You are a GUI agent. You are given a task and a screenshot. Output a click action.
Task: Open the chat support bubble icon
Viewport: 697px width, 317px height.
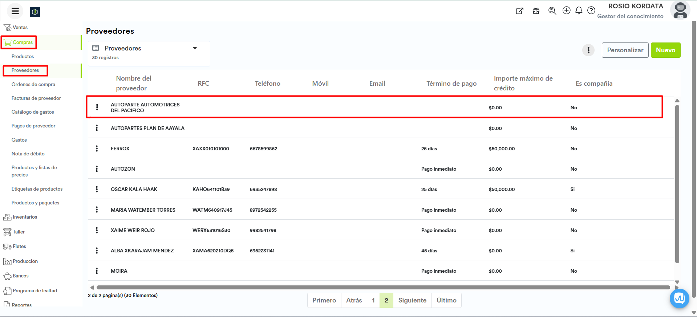tap(679, 298)
